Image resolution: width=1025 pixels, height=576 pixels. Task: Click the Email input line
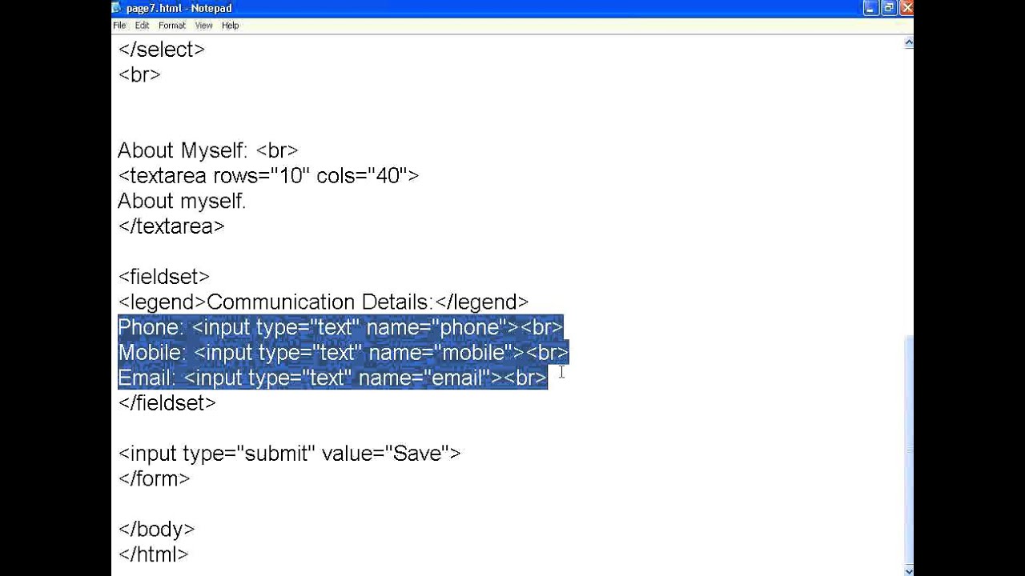click(x=332, y=378)
